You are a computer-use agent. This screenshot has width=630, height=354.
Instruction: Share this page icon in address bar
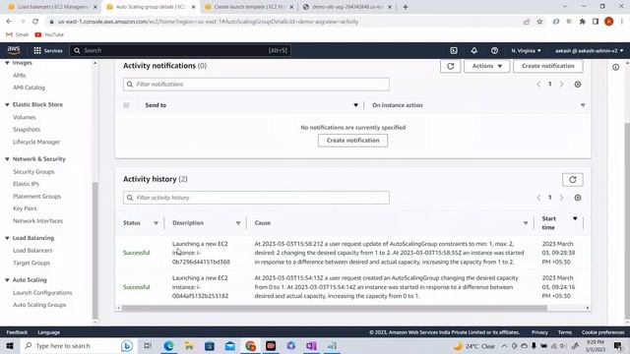click(527, 22)
